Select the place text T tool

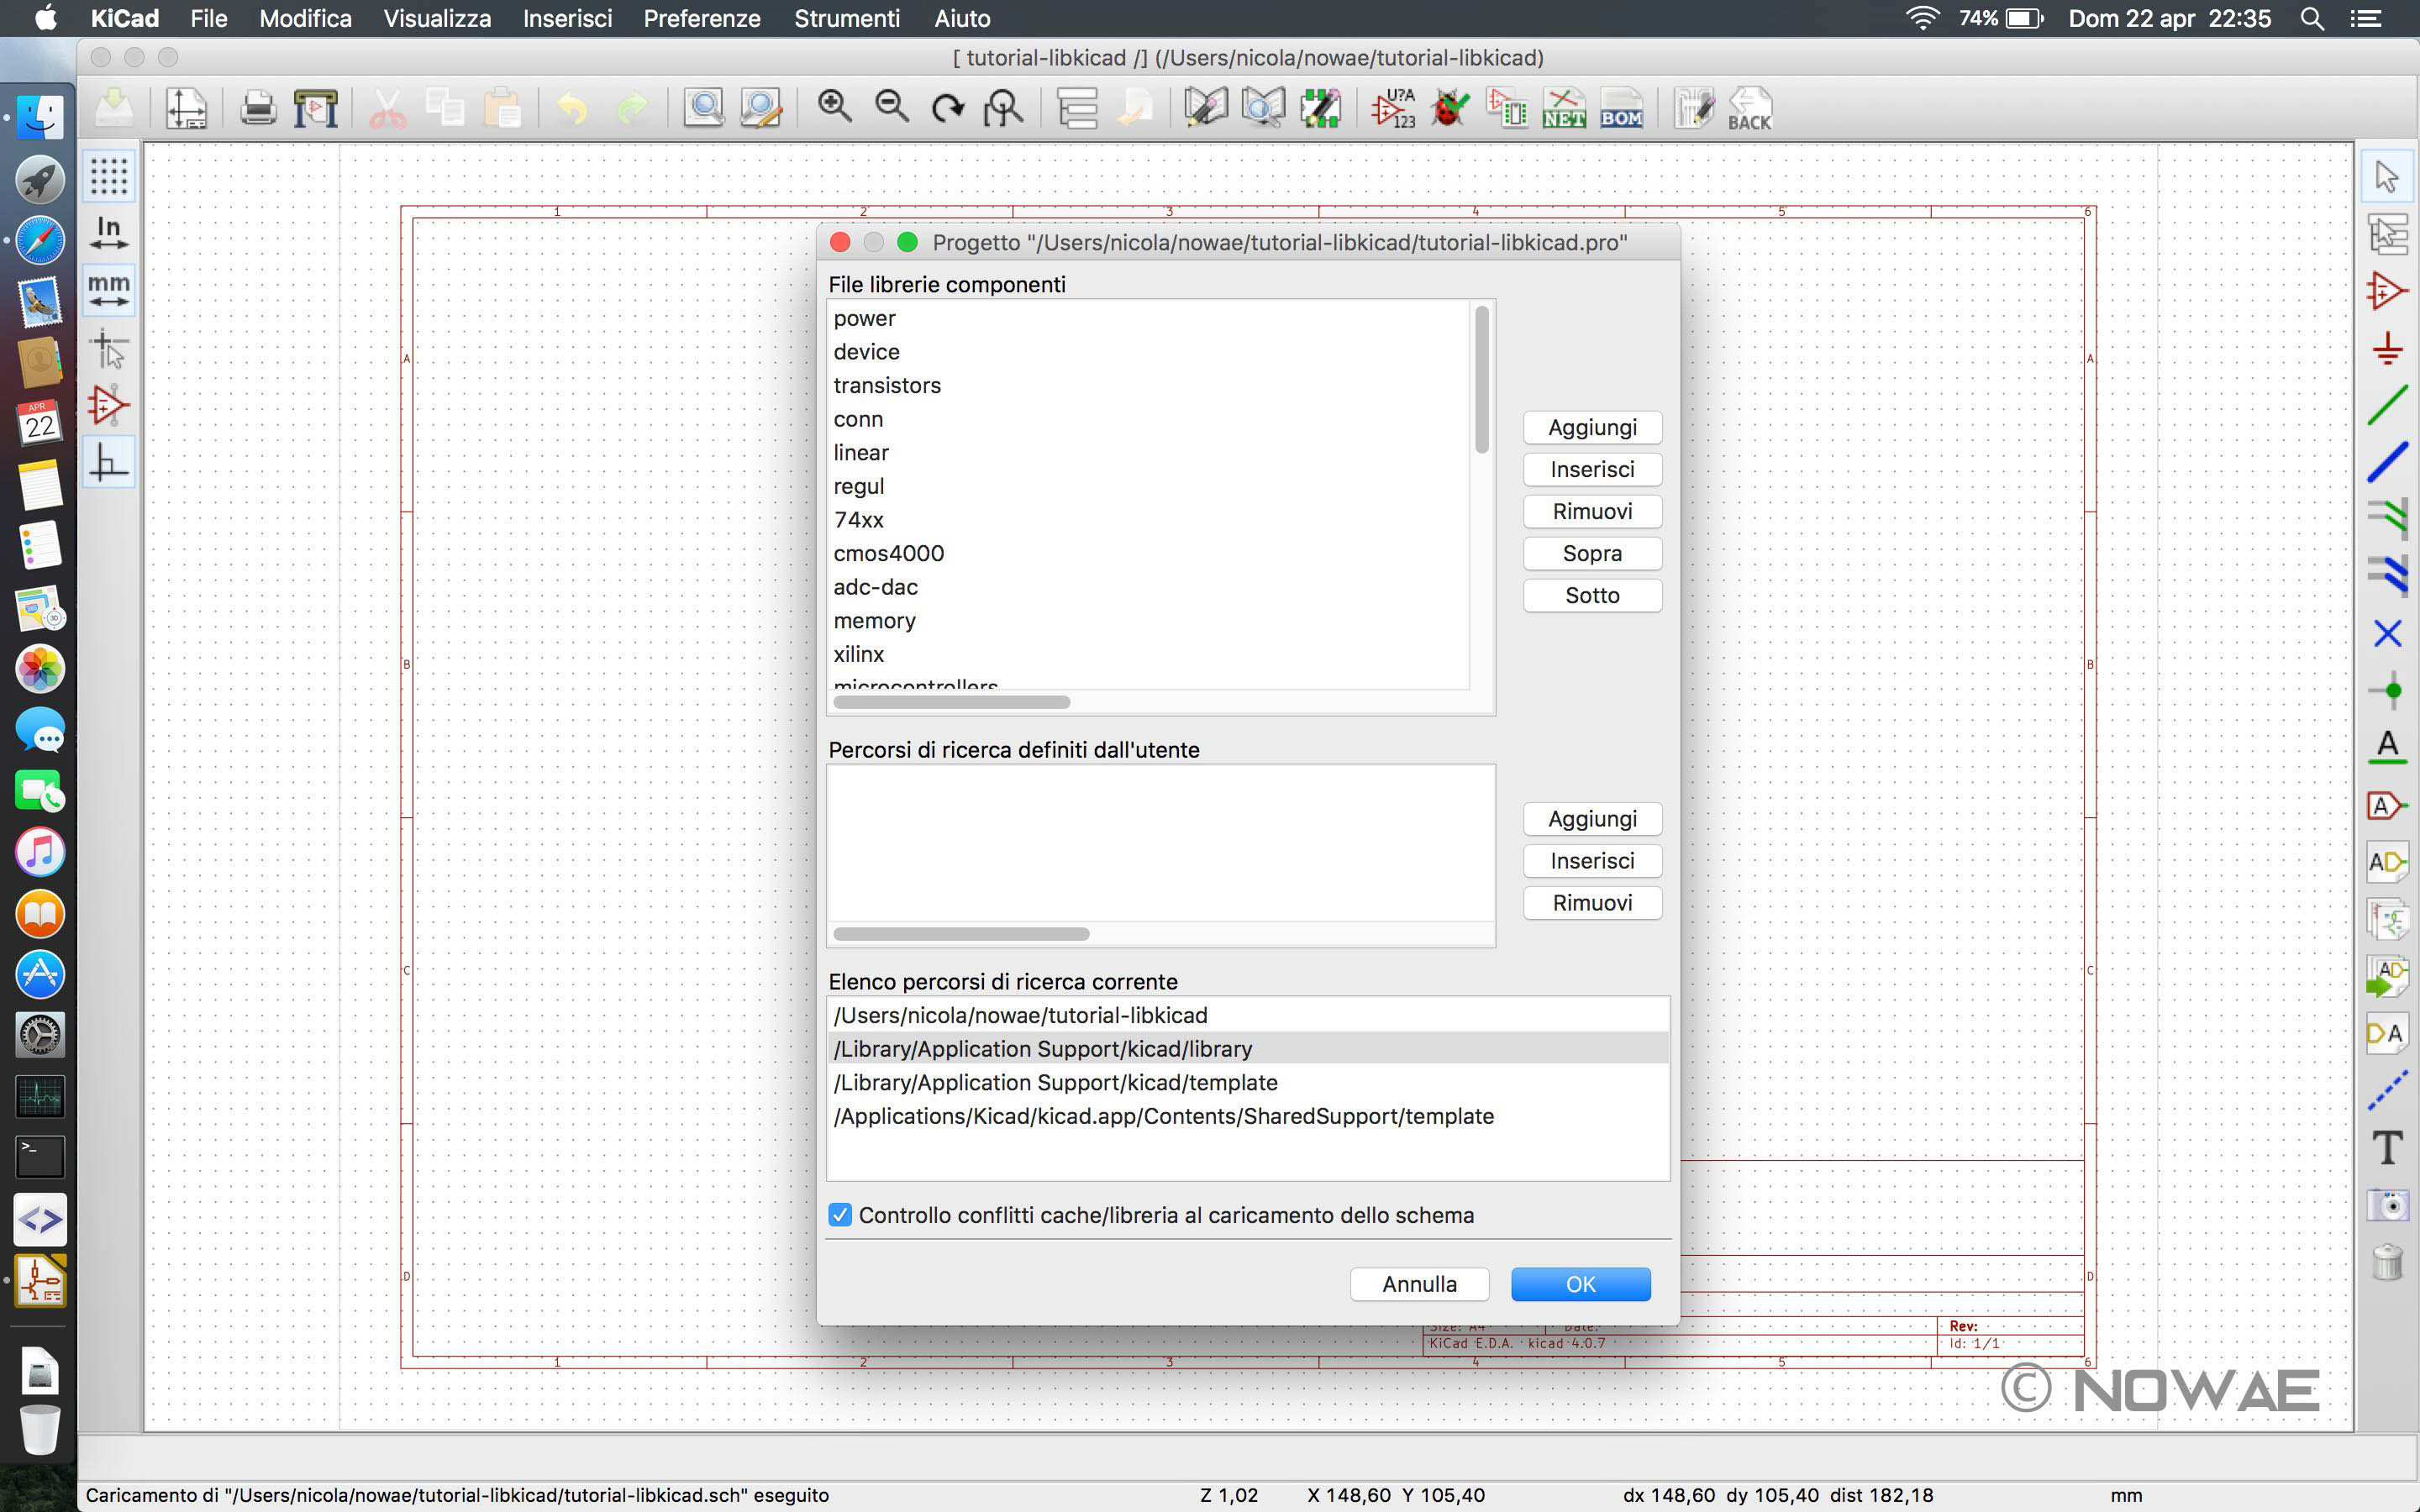[x=2388, y=1147]
